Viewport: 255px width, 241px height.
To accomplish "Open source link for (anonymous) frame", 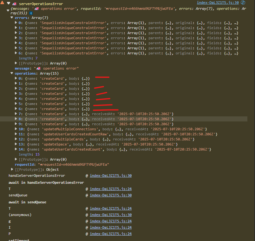I will point(110,215).
